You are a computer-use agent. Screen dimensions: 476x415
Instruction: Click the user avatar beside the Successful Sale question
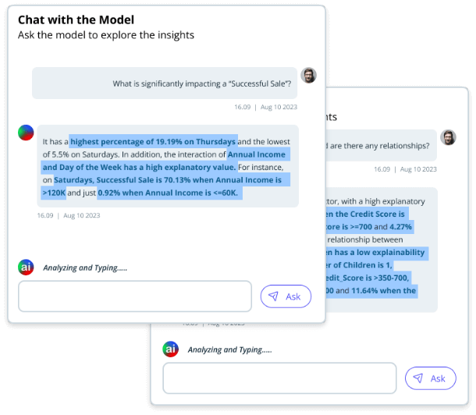pos(309,76)
